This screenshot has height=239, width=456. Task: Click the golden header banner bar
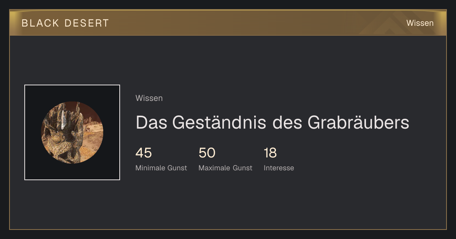[x=228, y=23]
